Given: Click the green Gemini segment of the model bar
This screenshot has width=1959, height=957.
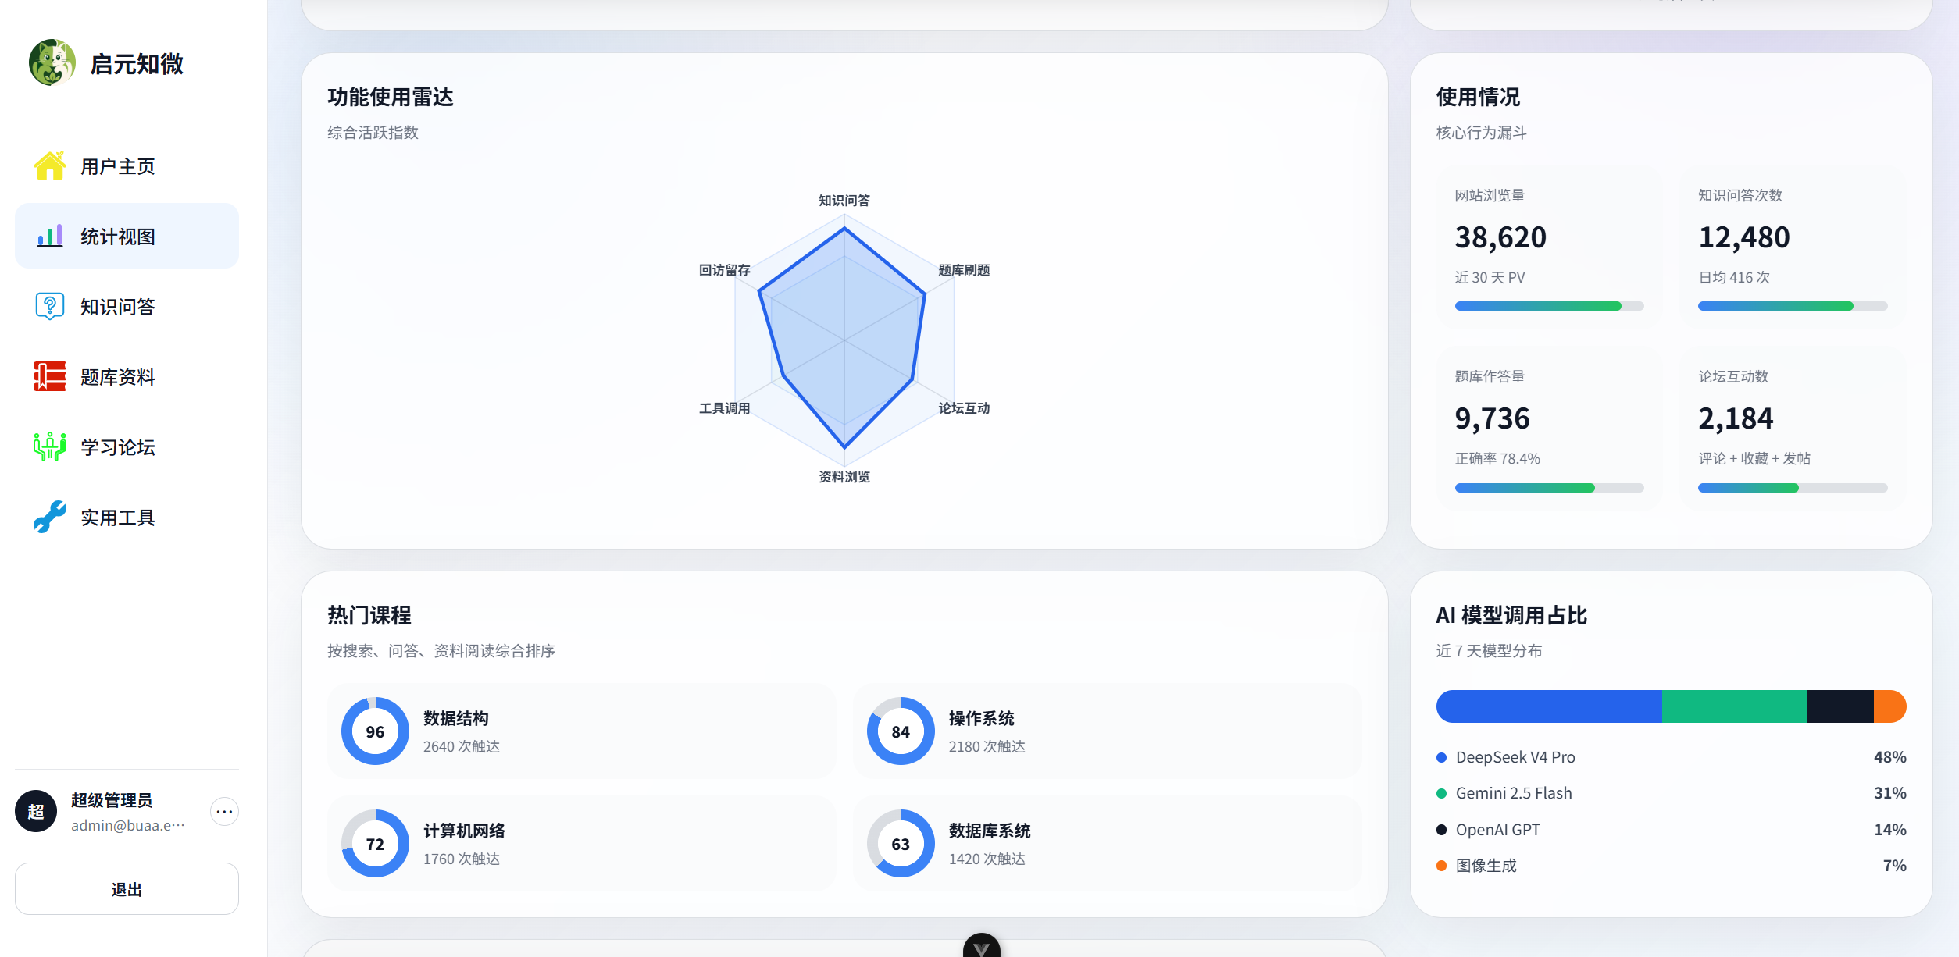Looking at the screenshot, I should (1735, 706).
